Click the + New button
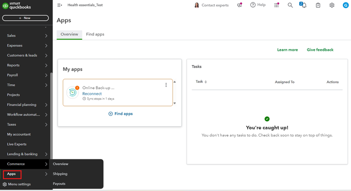This screenshot has width=351, height=191. point(25,18)
